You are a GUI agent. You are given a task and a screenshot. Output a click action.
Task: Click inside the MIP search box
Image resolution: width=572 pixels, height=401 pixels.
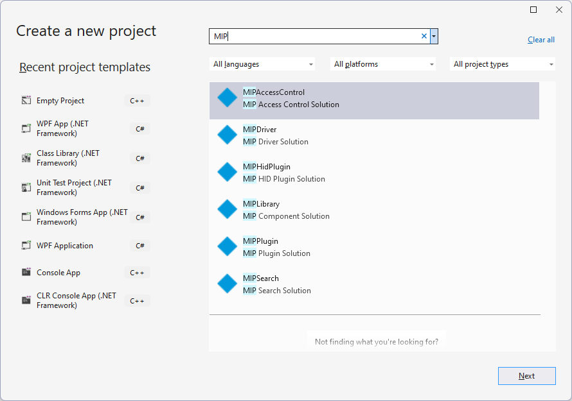point(315,36)
